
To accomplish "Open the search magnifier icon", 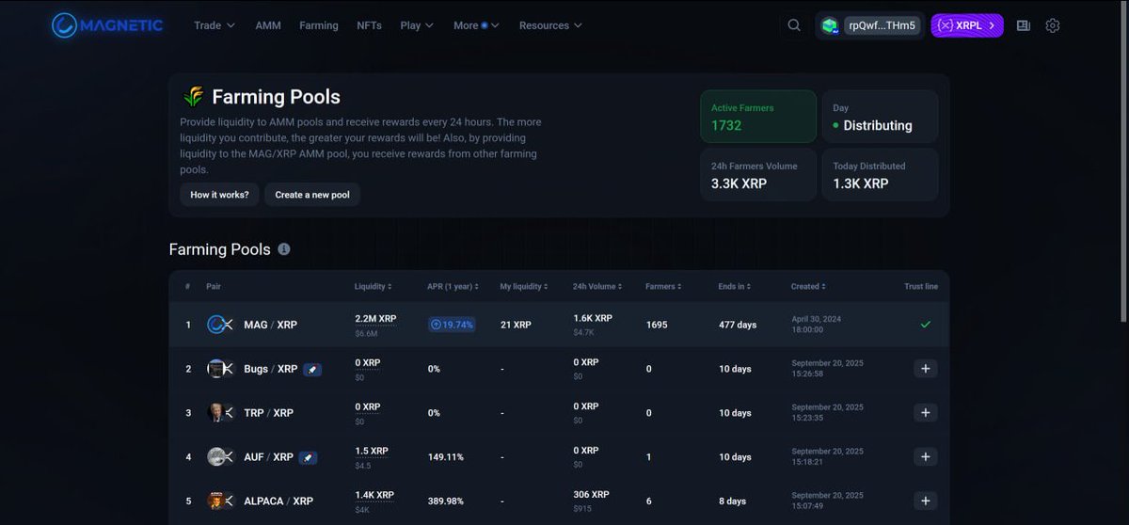I will 794,25.
